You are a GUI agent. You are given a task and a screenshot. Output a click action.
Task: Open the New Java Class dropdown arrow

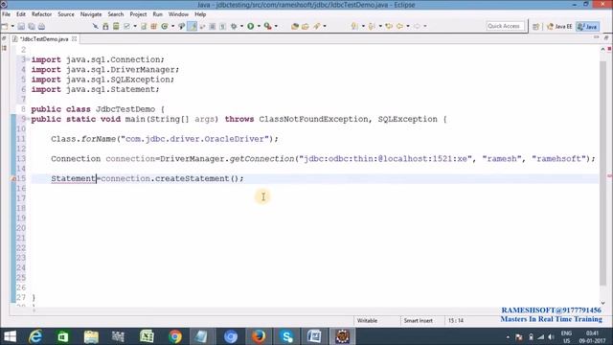coord(172,26)
